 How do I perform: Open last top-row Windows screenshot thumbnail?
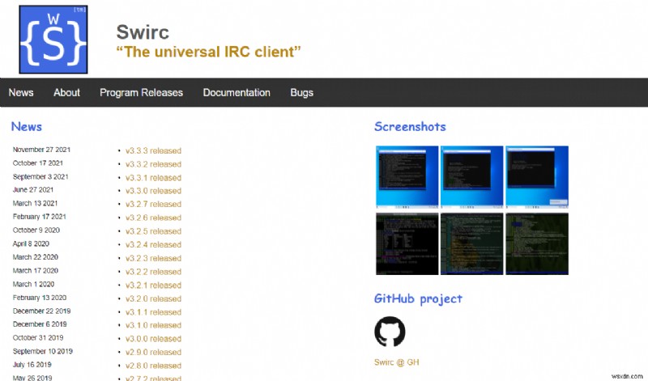[537, 176]
